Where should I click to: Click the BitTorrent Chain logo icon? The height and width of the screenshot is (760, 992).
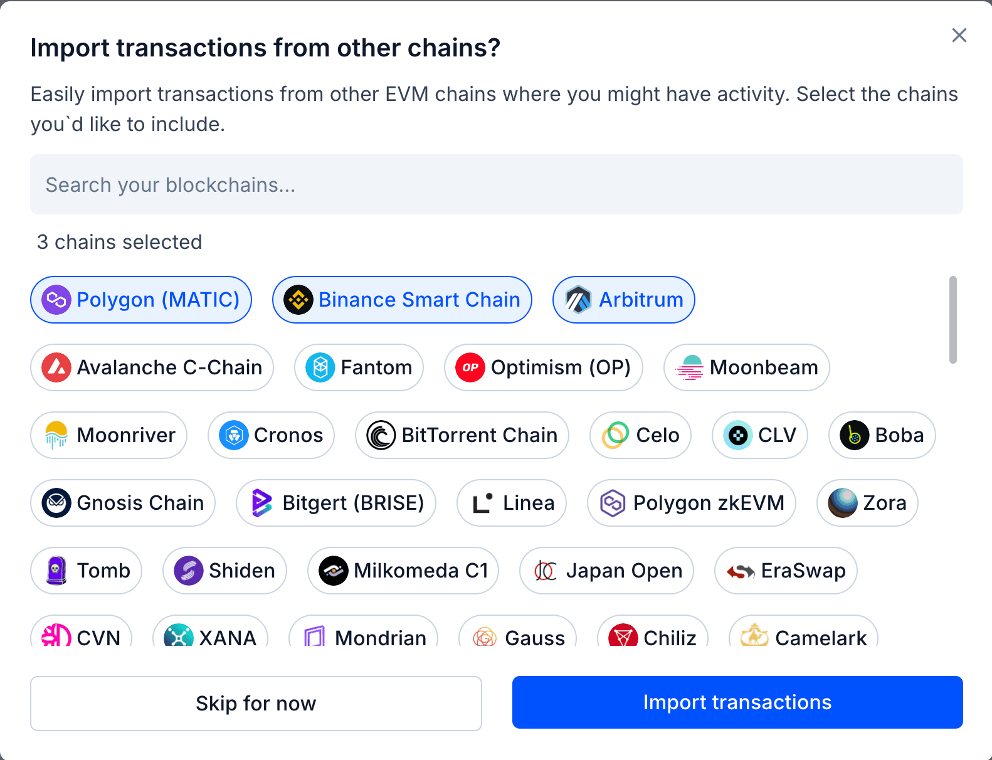pos(380,435)
